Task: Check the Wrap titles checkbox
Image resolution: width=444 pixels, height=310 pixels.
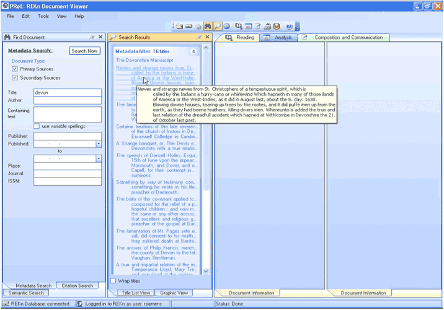Action: point(113,281)
